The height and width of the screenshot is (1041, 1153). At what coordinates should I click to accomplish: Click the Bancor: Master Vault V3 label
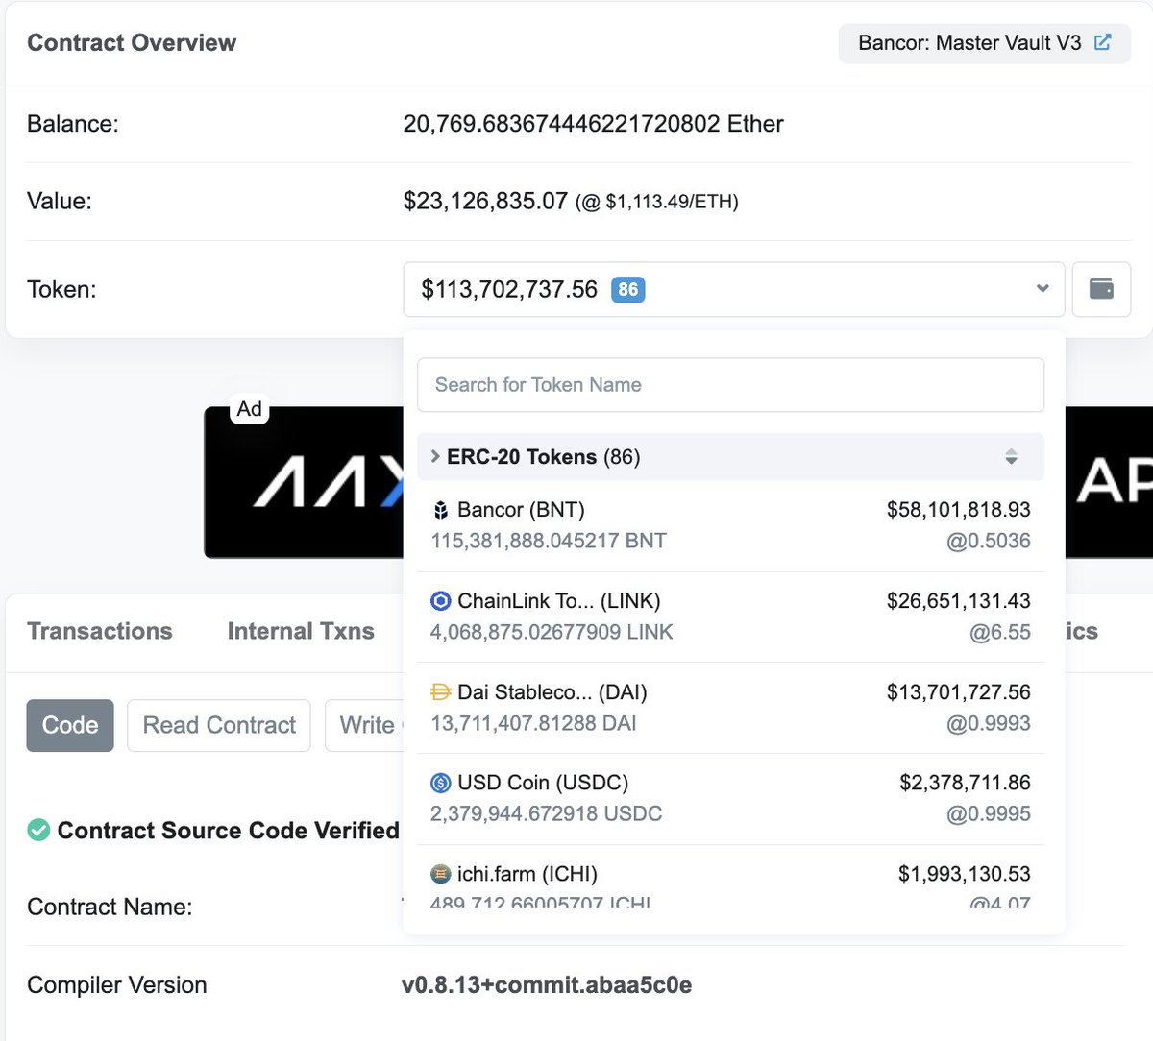pos(969,42)
